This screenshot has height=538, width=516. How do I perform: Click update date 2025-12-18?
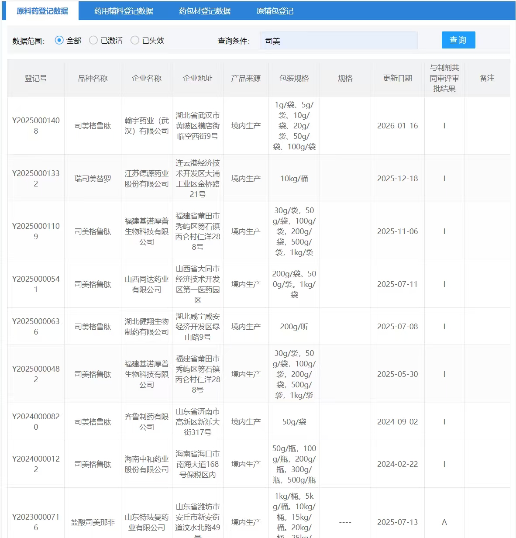[398, 179]
